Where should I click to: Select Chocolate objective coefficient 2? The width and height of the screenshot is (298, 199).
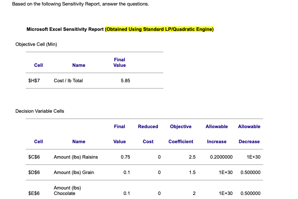click(x=194, y=193)
